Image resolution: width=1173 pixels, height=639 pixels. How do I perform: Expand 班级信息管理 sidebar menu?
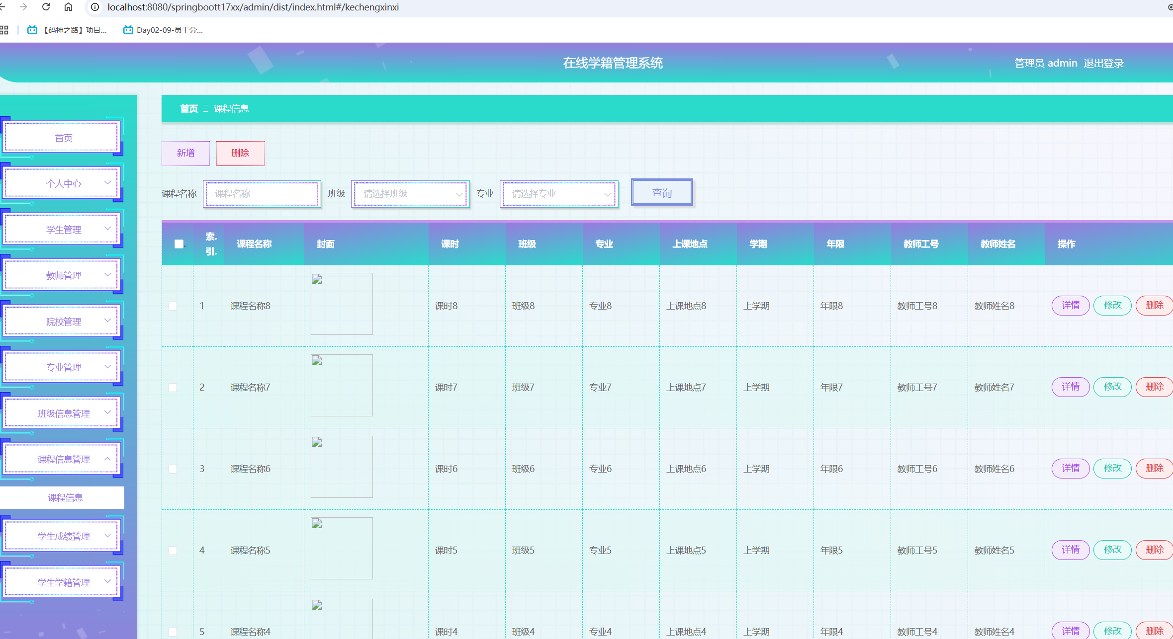coord(62,413)
